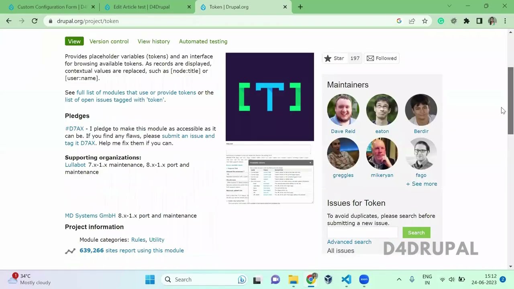514x289 pixels.
Task: Open the Chrome profile avatar
Action: point(492,21)
